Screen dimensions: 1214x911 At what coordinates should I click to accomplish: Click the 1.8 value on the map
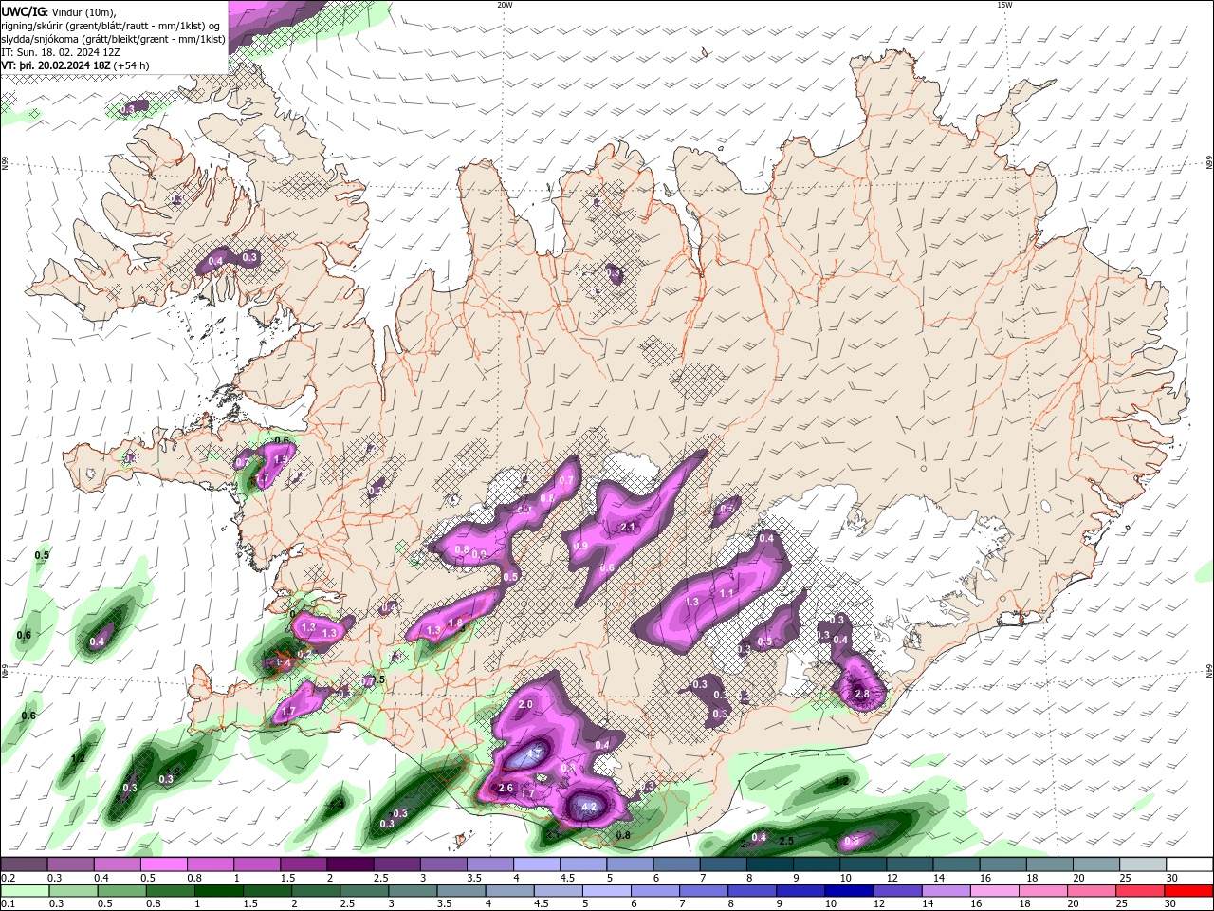(x=455, y=623)
